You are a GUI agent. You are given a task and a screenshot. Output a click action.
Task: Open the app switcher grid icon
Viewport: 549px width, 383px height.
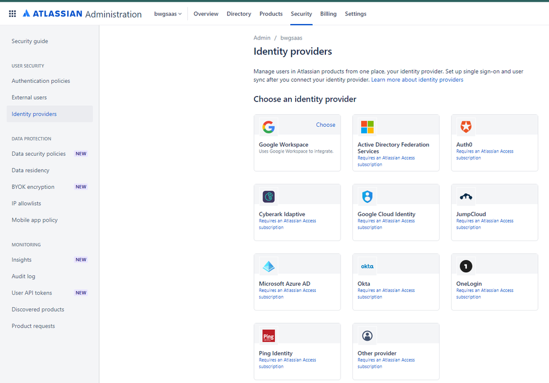click(x=12, y=14)
